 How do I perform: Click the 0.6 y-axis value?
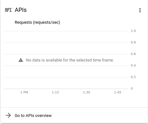(133, 54)
